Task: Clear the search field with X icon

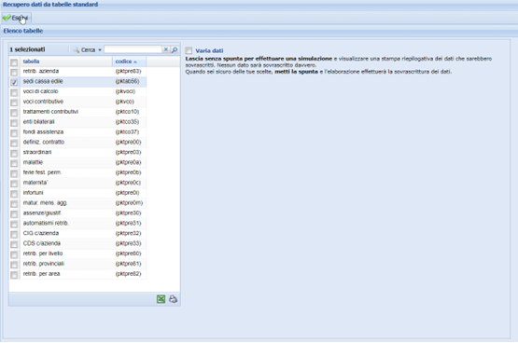Action: pos(166,49)
